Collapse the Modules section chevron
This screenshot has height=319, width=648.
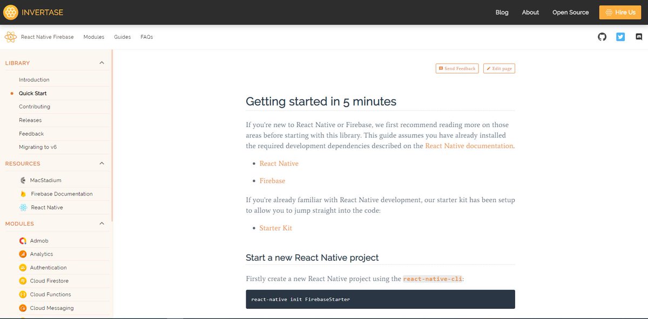[x=102, y=224]
